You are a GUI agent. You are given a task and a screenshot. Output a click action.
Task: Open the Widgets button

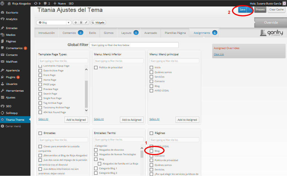(98, 23)
